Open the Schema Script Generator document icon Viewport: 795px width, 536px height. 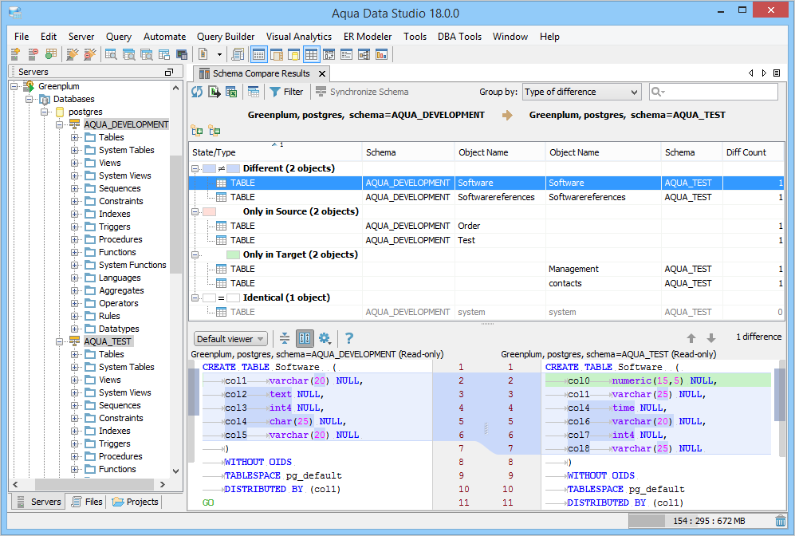(203, 53)
